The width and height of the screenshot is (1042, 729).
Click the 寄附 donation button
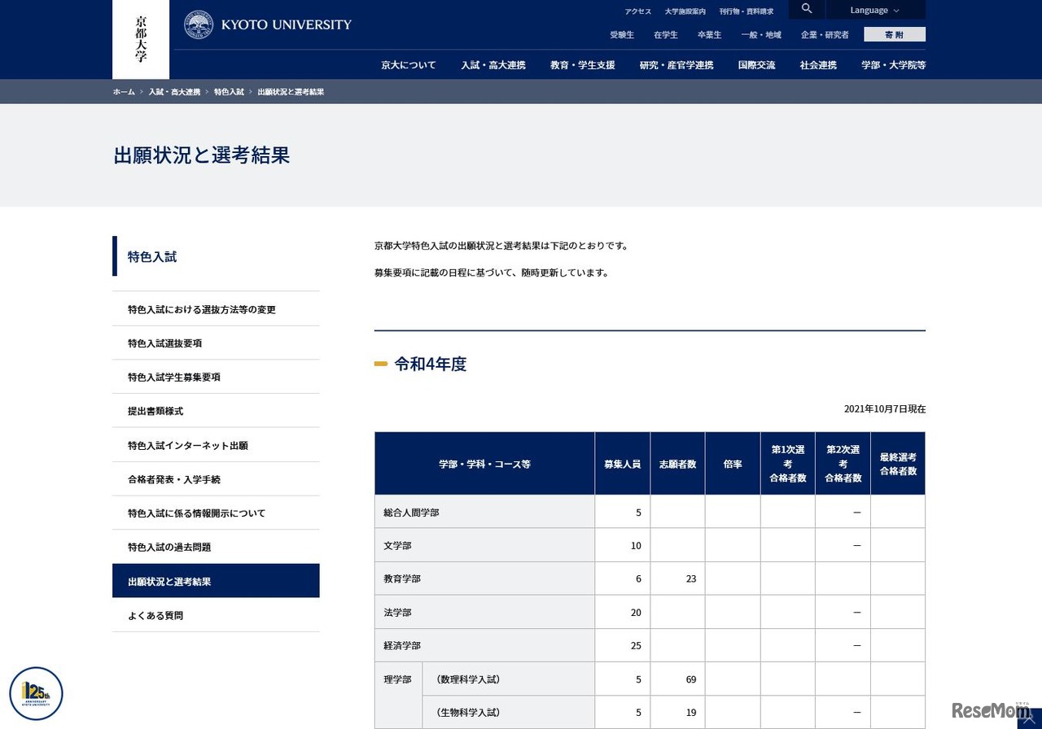[894, 34]
